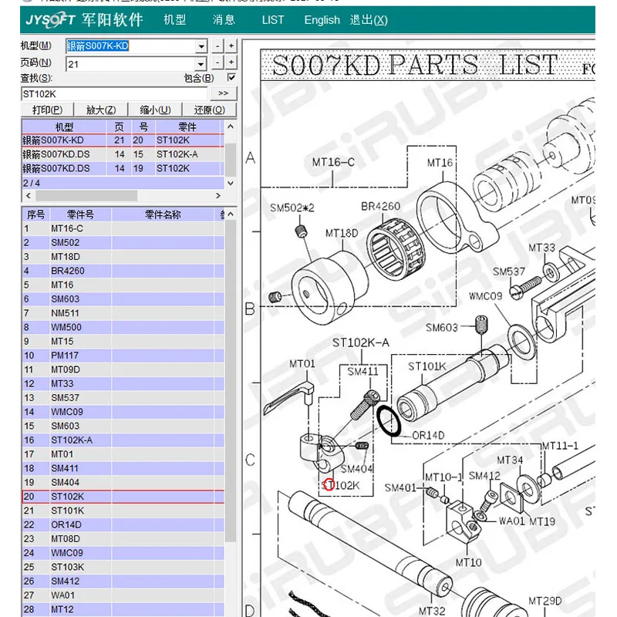Click the 放大(Z) zoom in button
Screen dimensions: 617x617
point(101,110)
